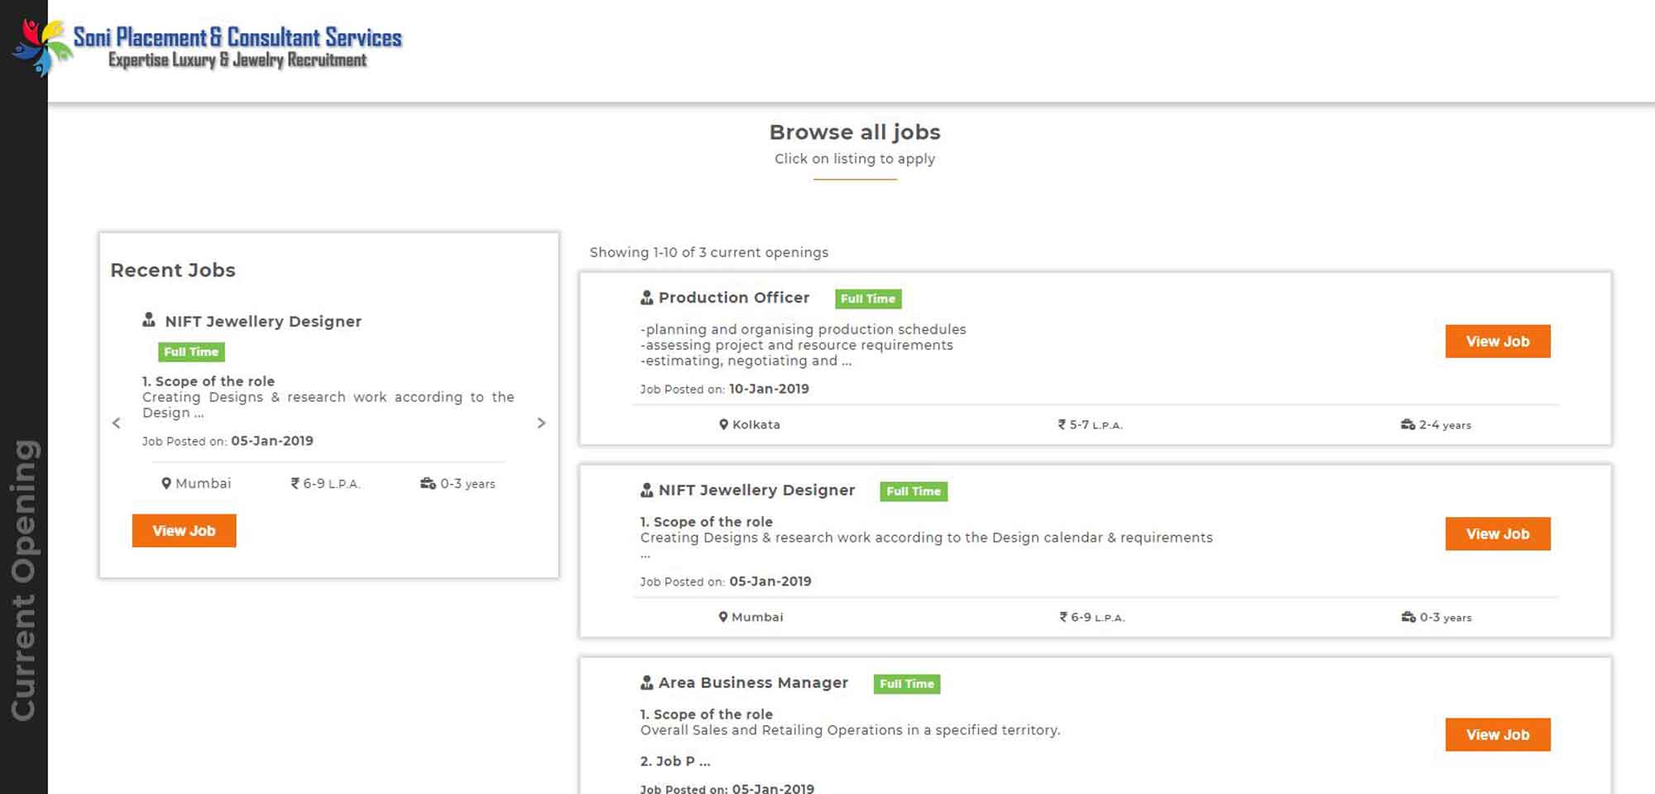Click experience icon beside 2-4 years
This screenshot has width=1655, height=794.
1408,424
